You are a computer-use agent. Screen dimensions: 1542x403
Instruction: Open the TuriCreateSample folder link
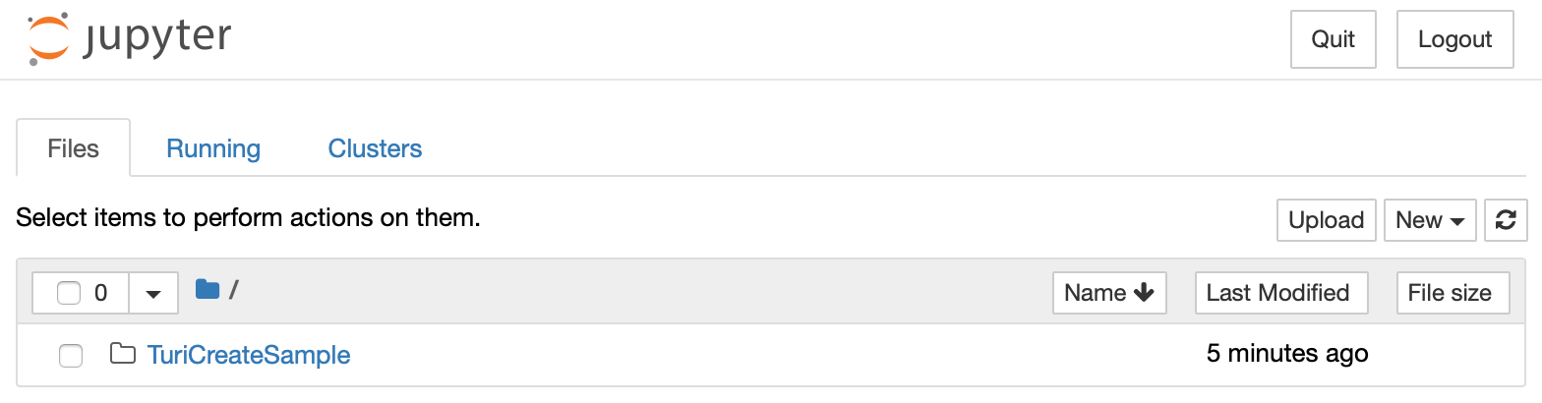(x=249, y=355)
